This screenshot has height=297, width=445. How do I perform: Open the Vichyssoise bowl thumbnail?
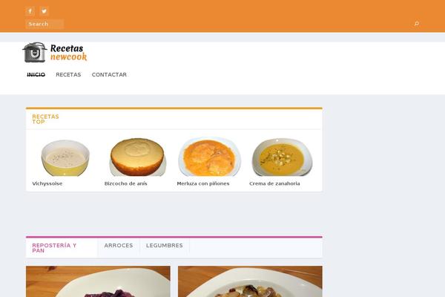(x=65, y=157)
